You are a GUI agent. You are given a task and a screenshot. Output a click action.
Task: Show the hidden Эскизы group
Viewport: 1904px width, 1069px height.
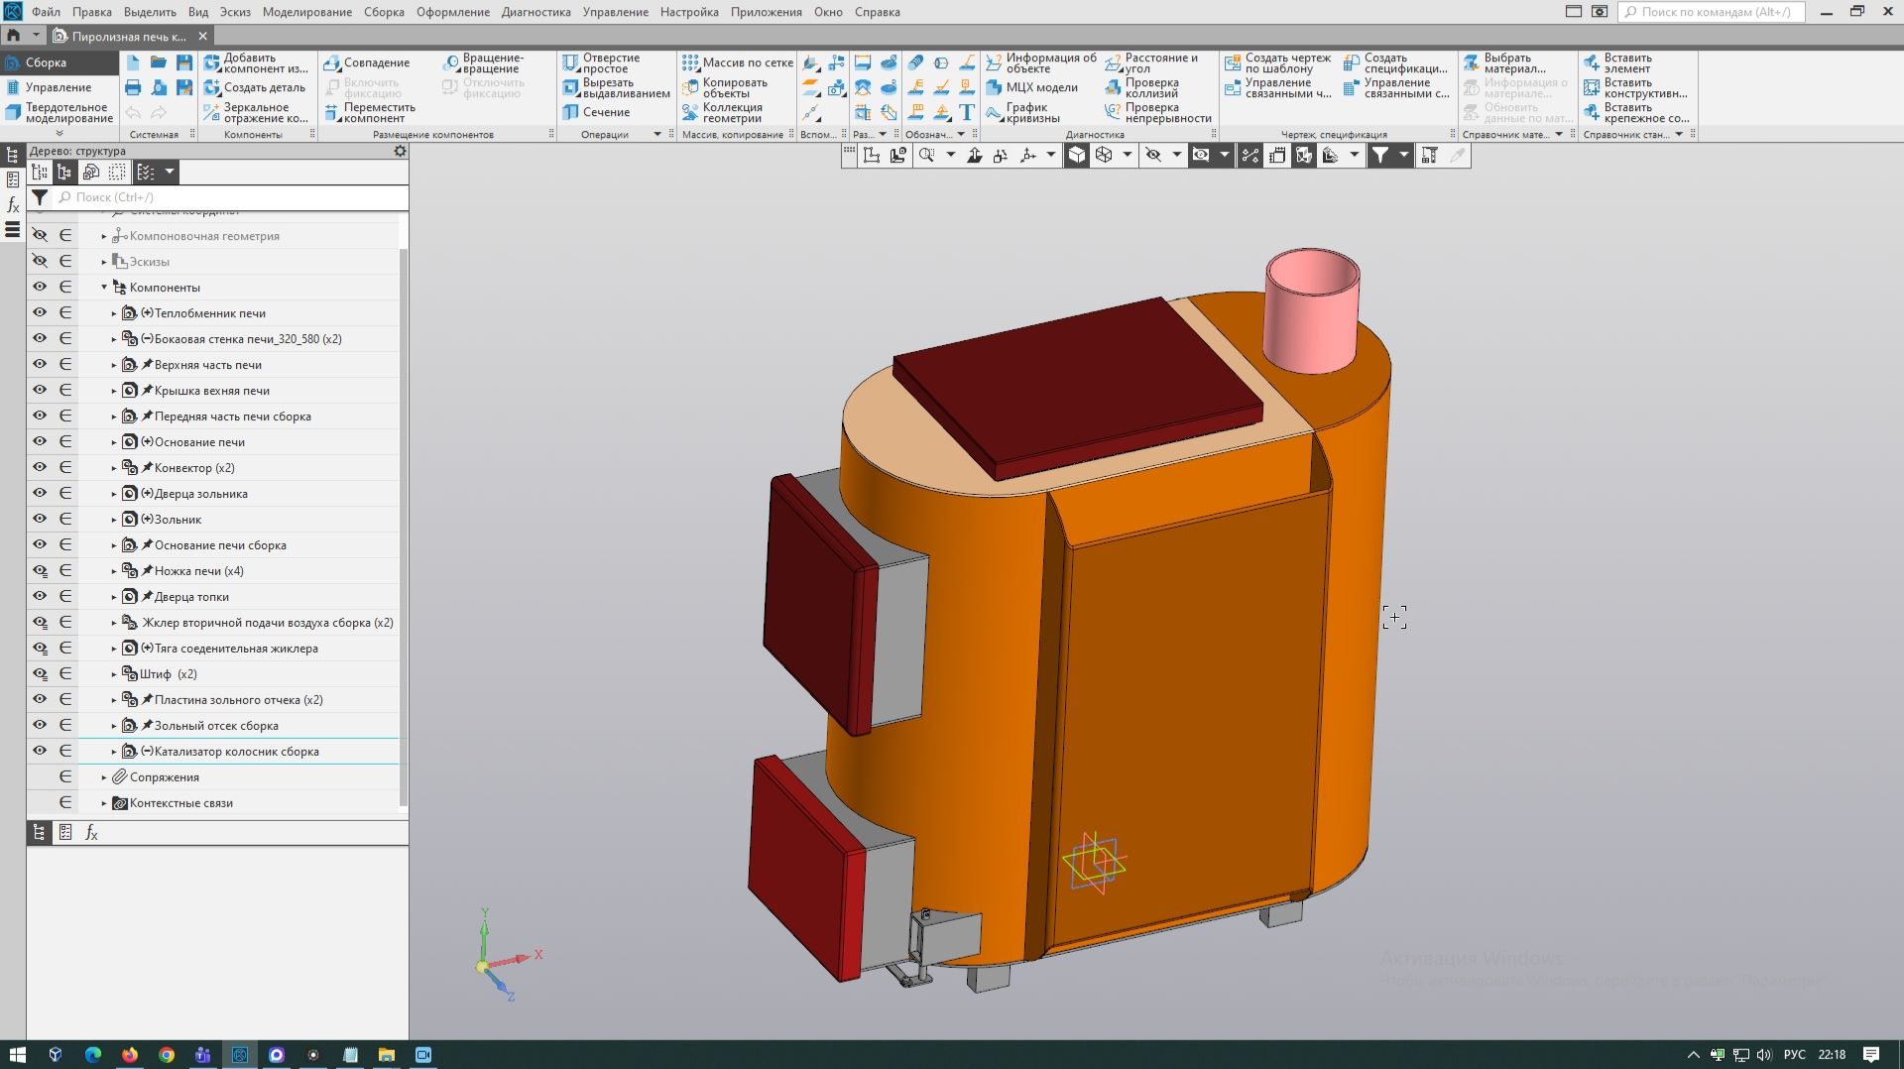[40, 261]
